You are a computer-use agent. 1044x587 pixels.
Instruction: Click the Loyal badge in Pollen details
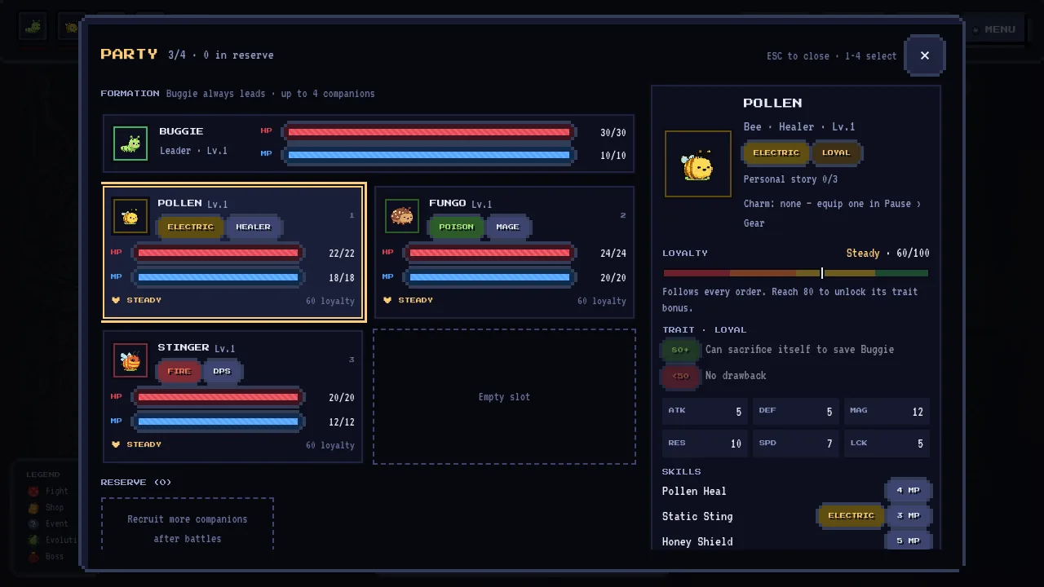[836, 152]
